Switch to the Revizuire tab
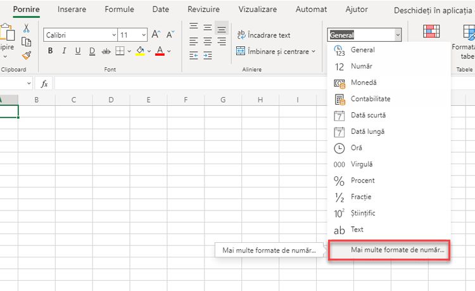The width and height of the screenshot is (475, 291). point(203,10)
